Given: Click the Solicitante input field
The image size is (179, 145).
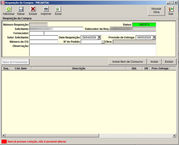Looking at the screenshot, I should point(56,29).
